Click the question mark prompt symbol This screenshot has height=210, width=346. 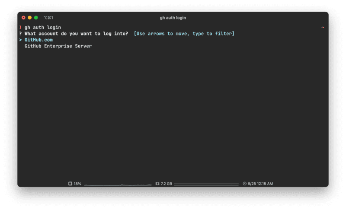(x=20, y=34)
